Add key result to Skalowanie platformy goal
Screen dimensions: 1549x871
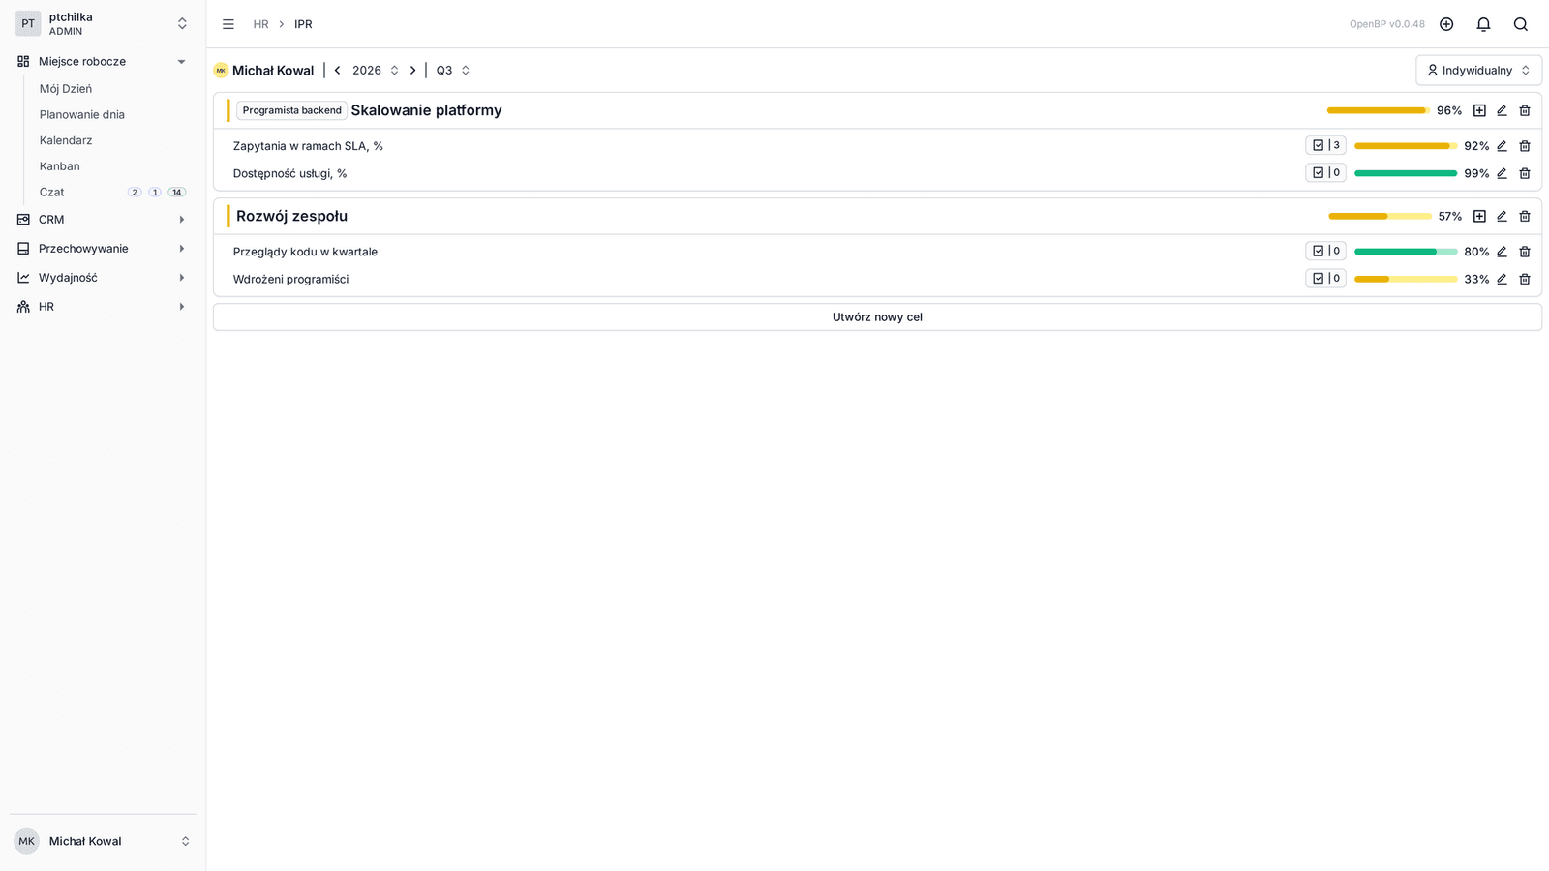(1479, 110)
